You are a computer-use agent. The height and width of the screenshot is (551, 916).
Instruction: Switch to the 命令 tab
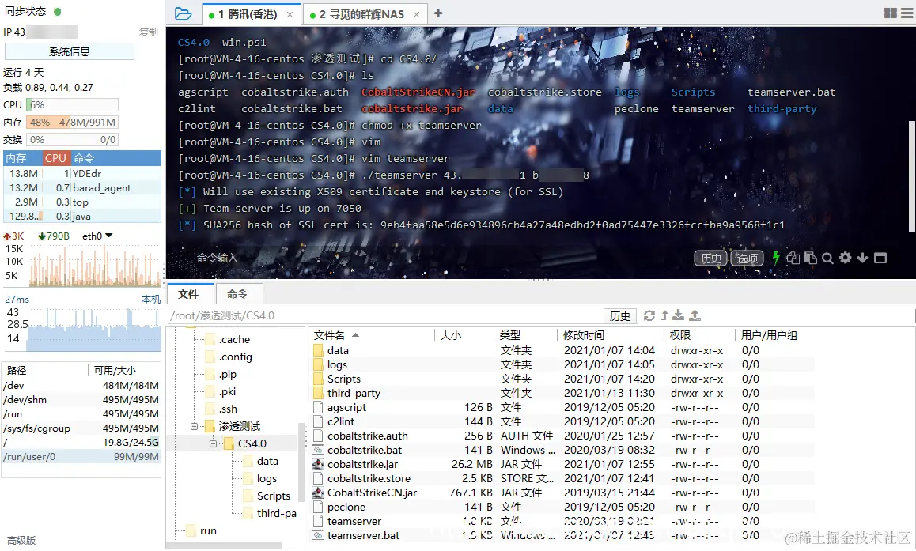pyautogui.click(x=239, y=293)
